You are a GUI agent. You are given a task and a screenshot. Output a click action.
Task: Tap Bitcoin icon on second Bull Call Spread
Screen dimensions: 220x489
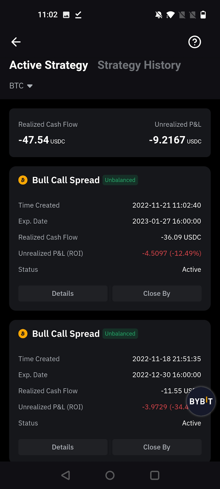23,333
